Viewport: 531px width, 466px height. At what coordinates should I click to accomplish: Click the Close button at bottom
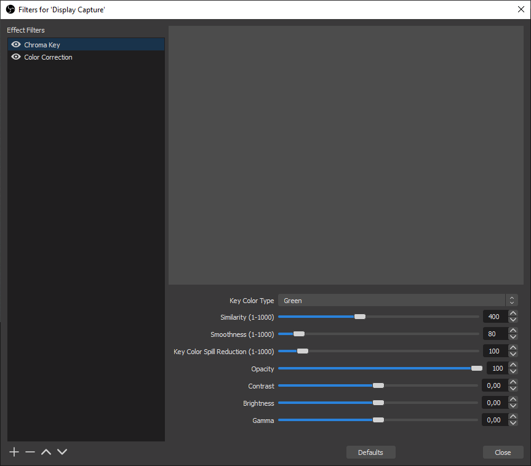tap(503, 452)
